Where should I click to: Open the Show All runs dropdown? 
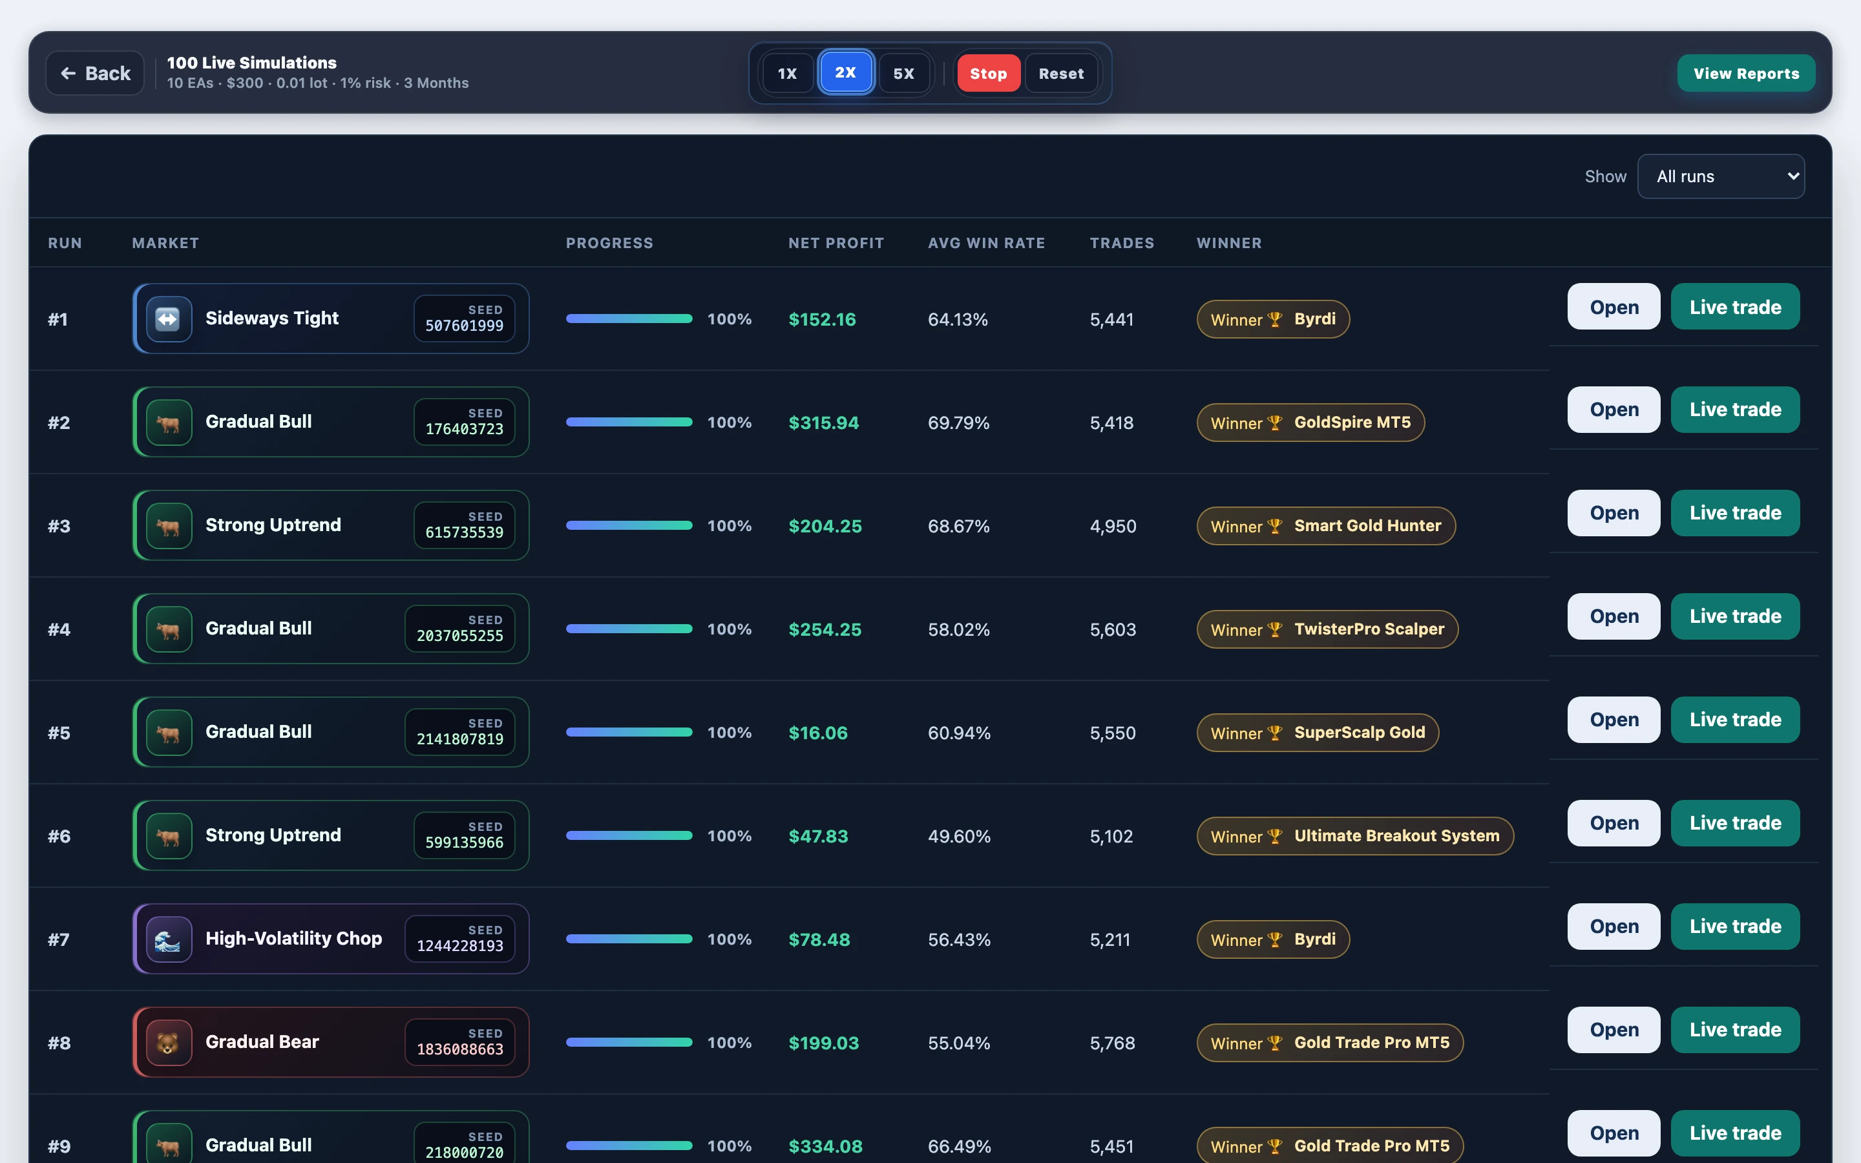click(1720, 176)
